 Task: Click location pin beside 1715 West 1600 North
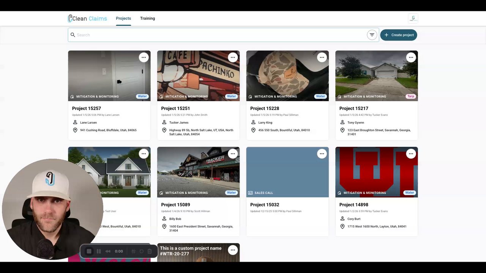342,226
